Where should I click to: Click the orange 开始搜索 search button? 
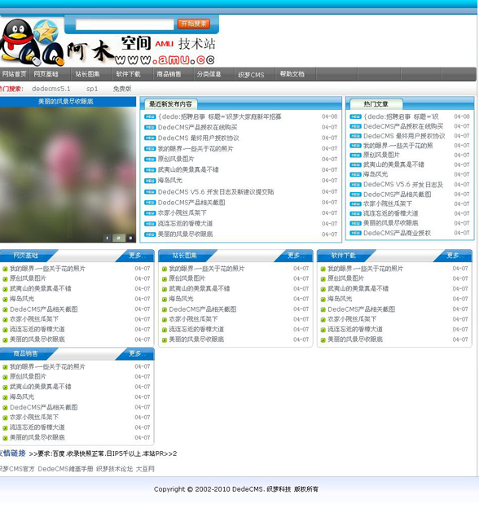tap(194, 24)
